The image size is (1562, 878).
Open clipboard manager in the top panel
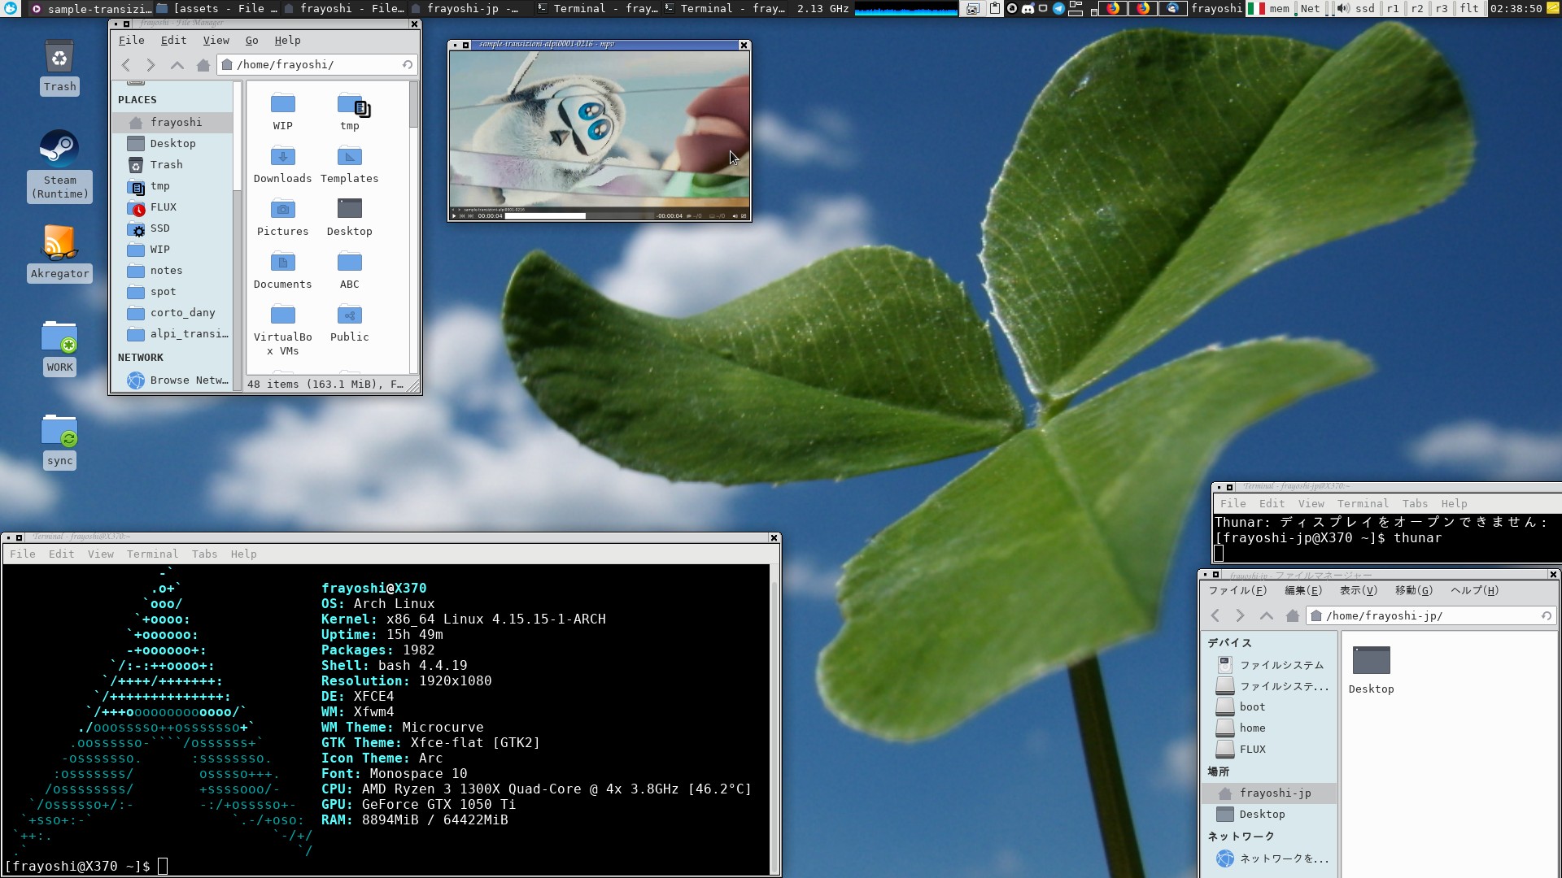click(994, 8)
